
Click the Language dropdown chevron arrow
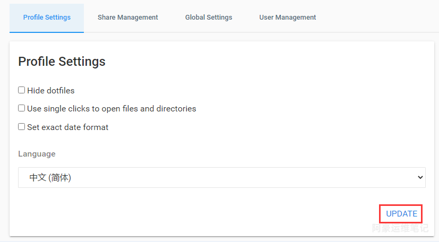(420, 178)
